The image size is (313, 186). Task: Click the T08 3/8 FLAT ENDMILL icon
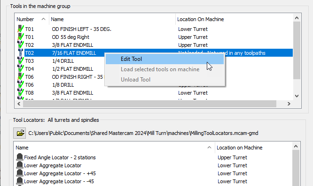coord(20,92)
